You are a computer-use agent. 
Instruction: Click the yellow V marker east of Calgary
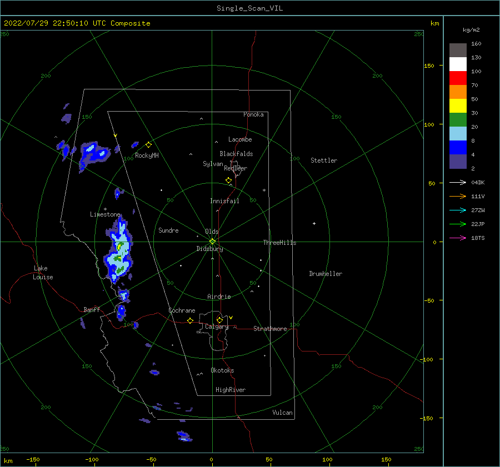point(231,318)
